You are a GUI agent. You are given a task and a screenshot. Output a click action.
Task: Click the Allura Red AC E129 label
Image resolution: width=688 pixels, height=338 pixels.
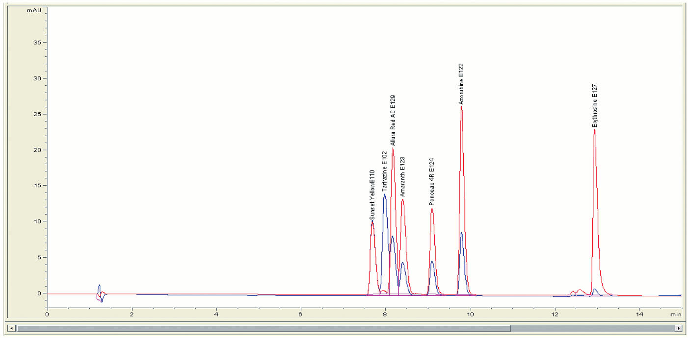pyautogui.click(x=393, y=121)
